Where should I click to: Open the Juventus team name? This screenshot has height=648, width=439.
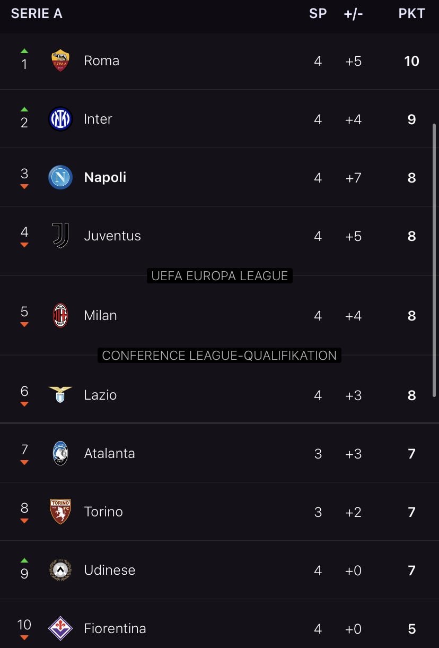click(112, 236)
